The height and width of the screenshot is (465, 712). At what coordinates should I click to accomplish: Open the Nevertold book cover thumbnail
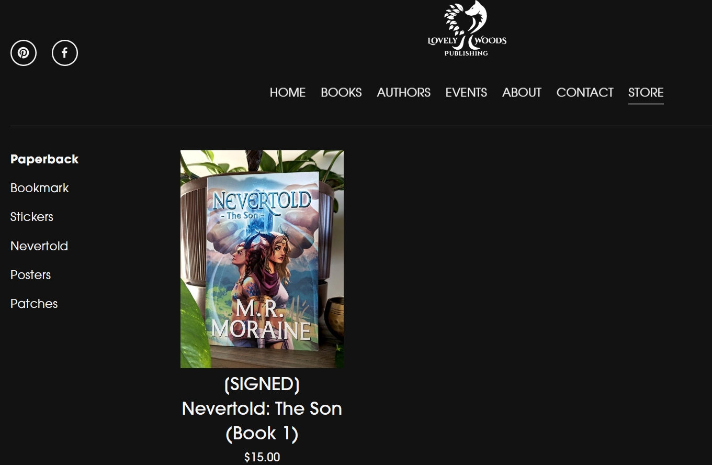tap(262, 259)
